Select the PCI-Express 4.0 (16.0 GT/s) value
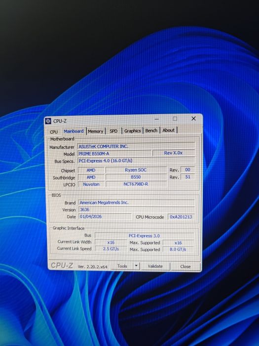259x346 pixels. point(136,161)
